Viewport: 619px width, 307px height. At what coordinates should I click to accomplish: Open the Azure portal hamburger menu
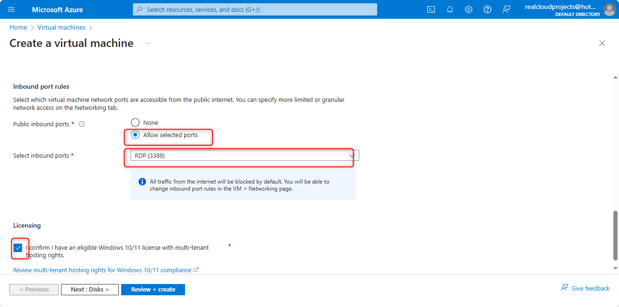11,9
